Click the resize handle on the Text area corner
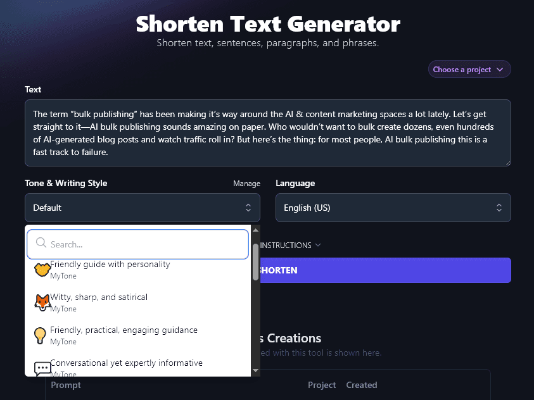The image size is (534, 400). click(x=507, y=163)
